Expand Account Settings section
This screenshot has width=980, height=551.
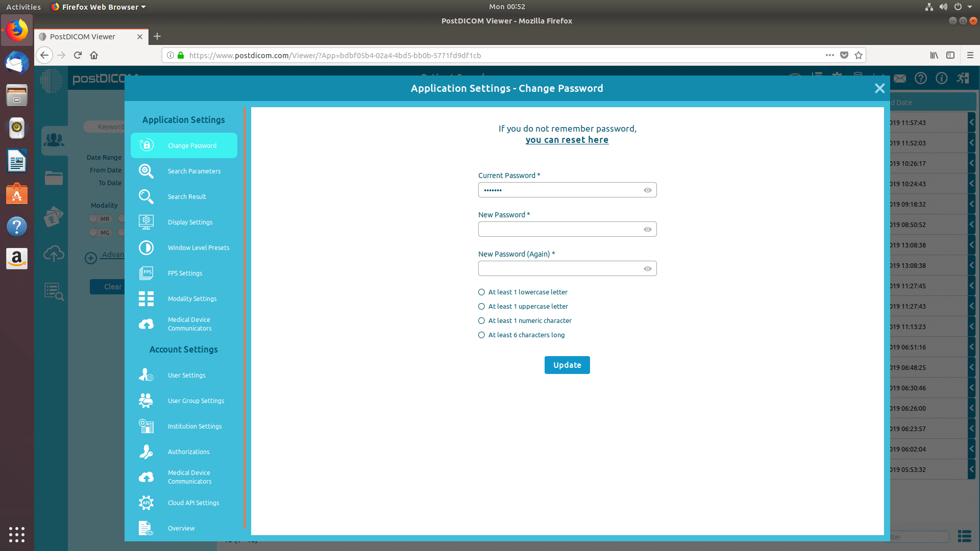tap(183, 349)
